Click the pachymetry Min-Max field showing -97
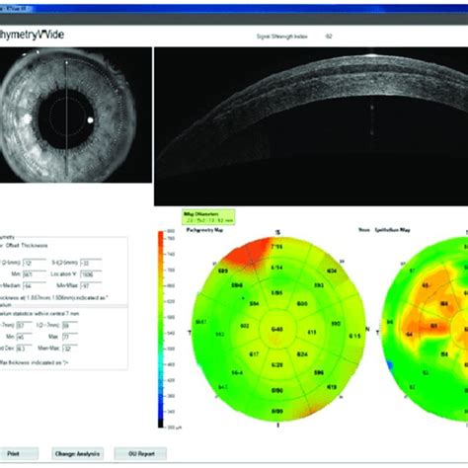Viewport: 468px width, 468px height. click(91, 285)
